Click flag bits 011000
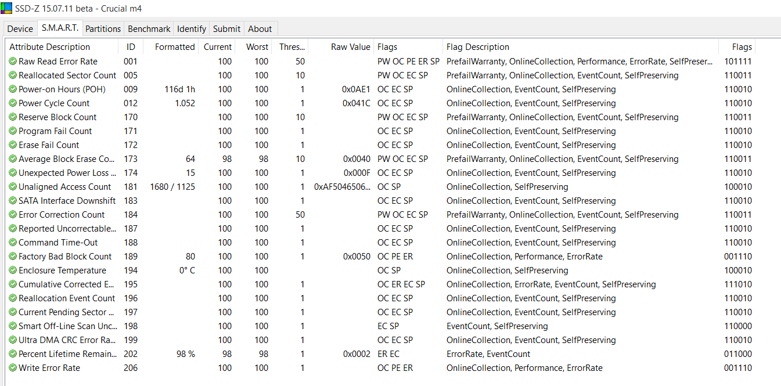 (738, 354)
